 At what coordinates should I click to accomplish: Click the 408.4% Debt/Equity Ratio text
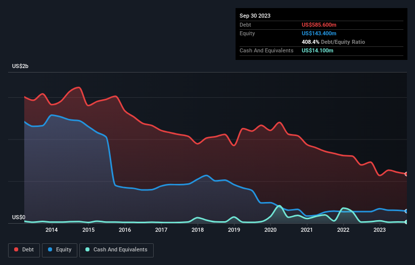coord(333,42)
